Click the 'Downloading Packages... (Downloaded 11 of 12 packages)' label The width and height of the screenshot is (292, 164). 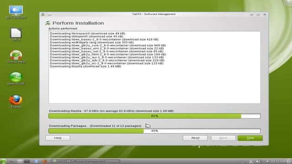[x=95, y=126]
